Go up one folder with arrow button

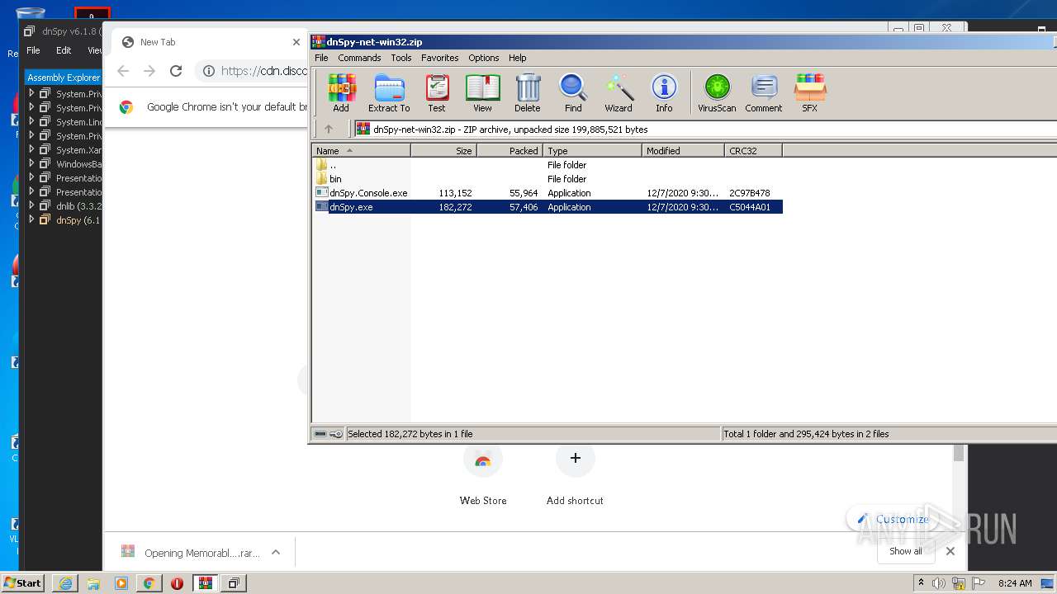click(329, 129)
